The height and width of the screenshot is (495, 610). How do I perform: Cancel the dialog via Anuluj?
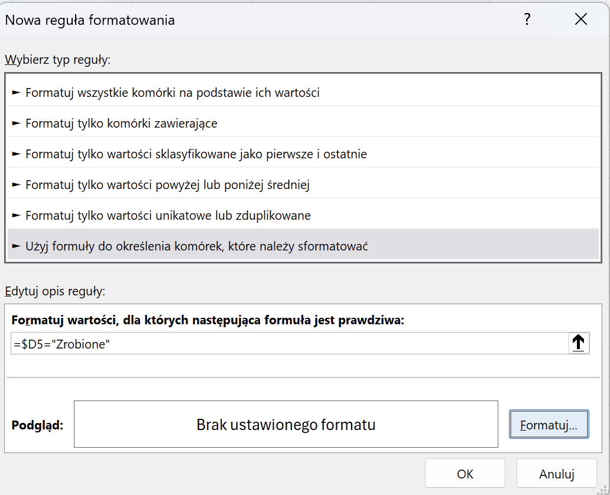click(556, 473)
